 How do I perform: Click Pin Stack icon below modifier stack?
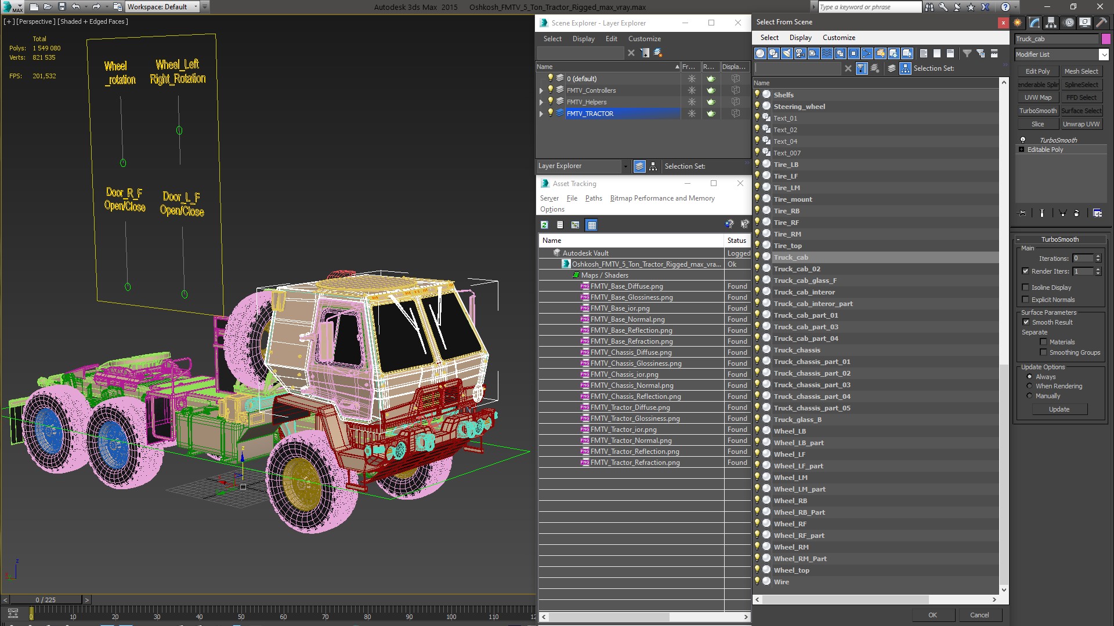click(1022, 213)
